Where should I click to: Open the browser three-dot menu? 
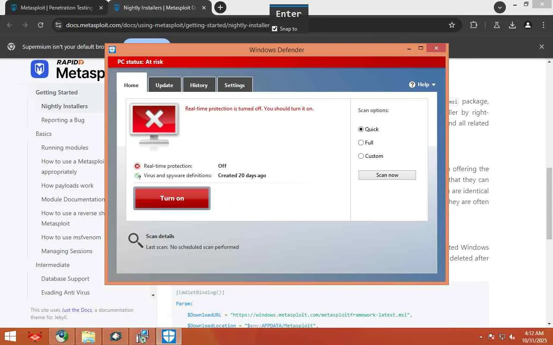[x=543, y=25]
